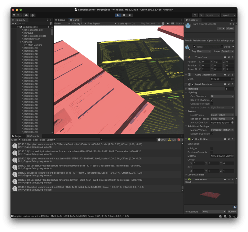Screen dimensions: 248x232
Task: Click the Console Clear button
Action: [14, 140]
